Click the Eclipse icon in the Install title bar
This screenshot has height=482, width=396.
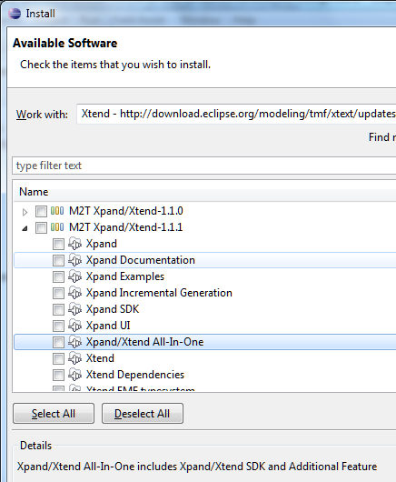pos(15,14)
